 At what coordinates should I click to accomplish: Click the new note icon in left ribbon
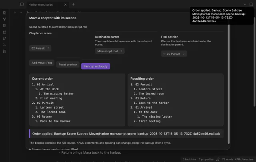4,13
